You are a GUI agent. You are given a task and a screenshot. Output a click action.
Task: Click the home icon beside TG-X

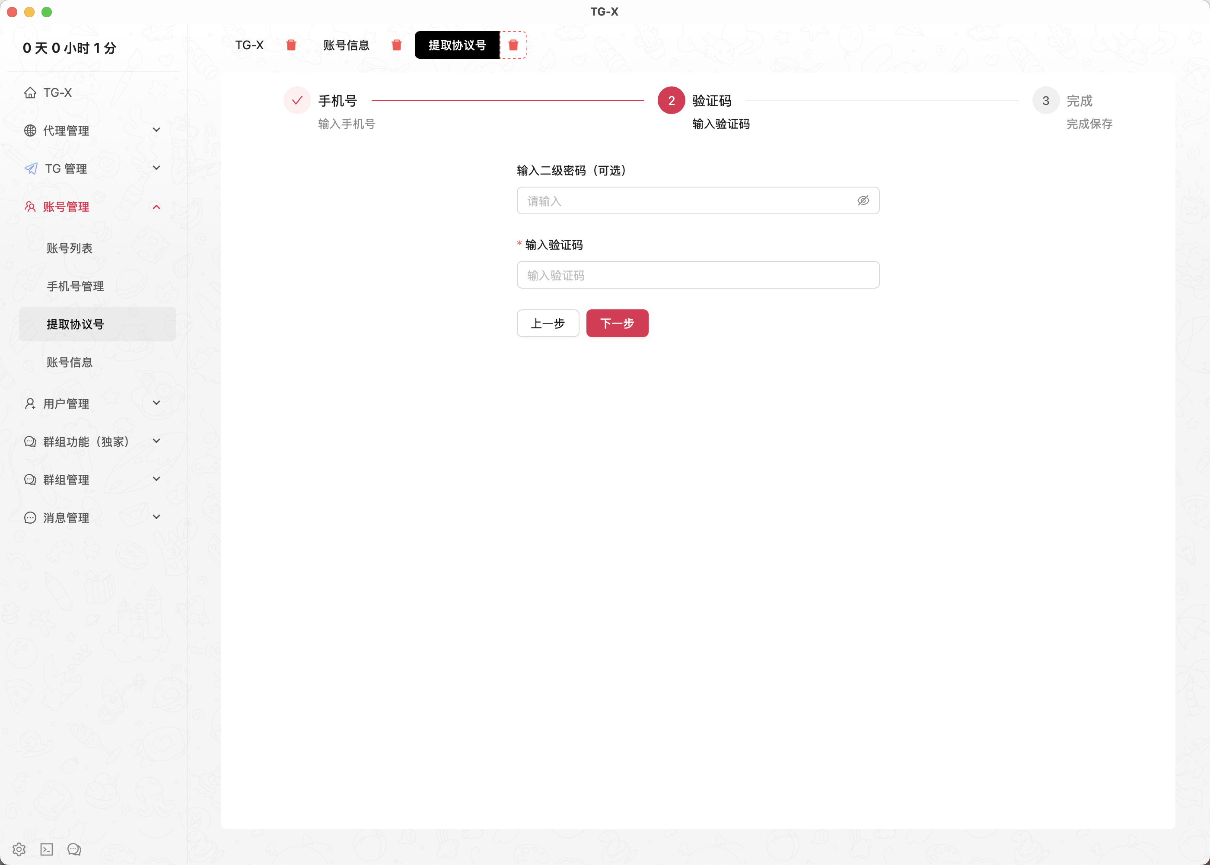click(x=30, y=92)
